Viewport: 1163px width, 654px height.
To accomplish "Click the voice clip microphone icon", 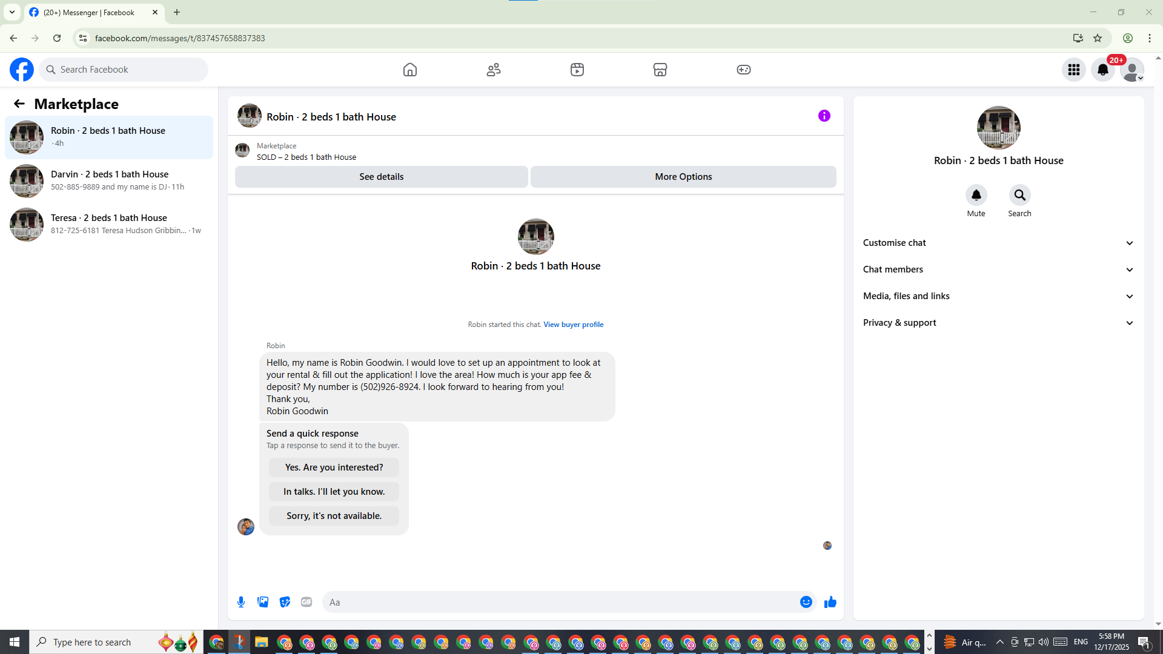I will click(x=241, y=602).
